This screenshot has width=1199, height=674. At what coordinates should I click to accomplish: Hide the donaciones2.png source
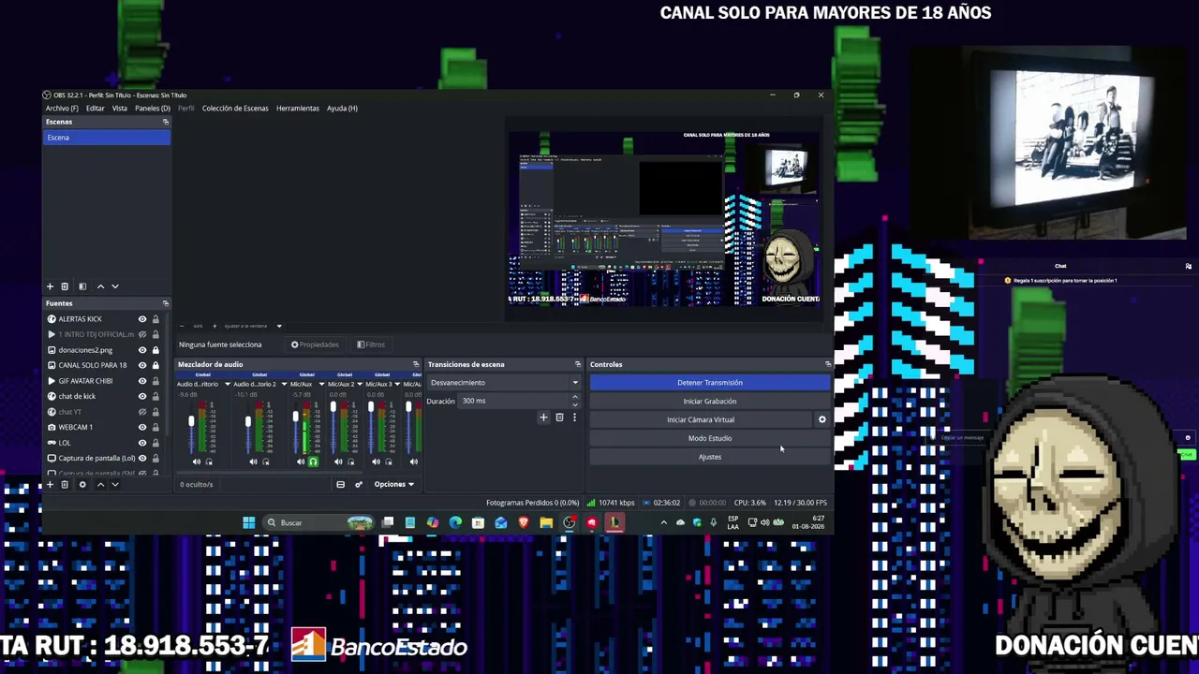pos(142,350)
